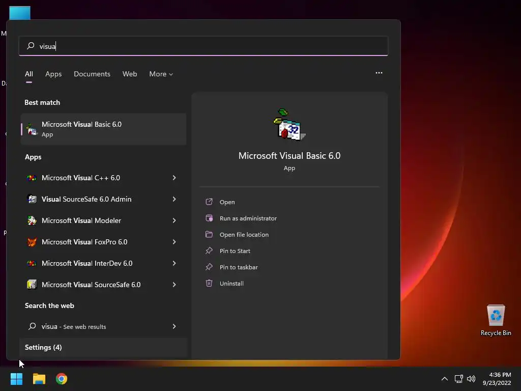Click the Microsoft Visual Basic 6.0 title in preview
Viewport: 521px width, 391px height.
click(290, 156)
